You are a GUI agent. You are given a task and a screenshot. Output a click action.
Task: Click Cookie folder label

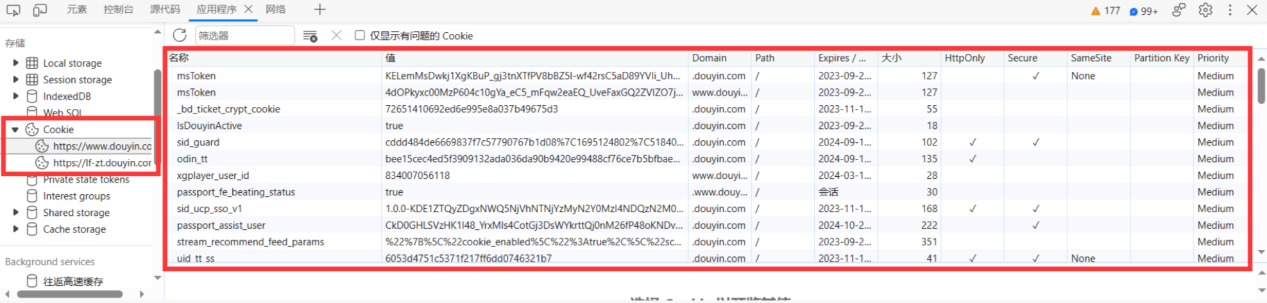click(58, 129)
